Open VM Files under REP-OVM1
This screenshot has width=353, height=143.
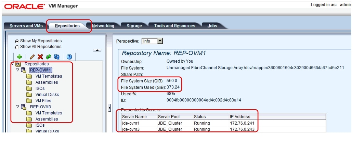click(x=43, y=101)
